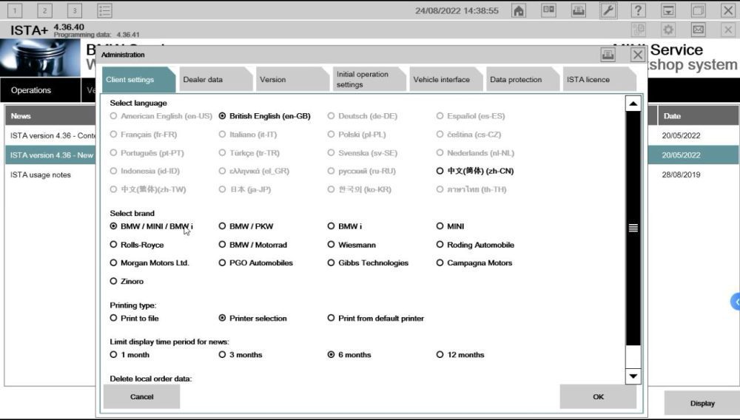Limit news display to 1 month
This screenshot has height=420, width=740.
(129, 354)
